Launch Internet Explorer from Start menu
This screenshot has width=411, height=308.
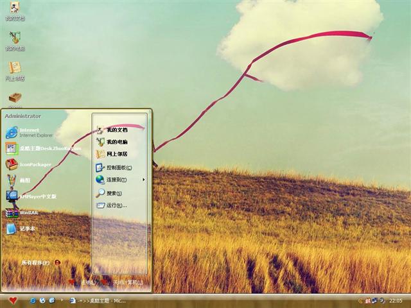tap(30, 133)
